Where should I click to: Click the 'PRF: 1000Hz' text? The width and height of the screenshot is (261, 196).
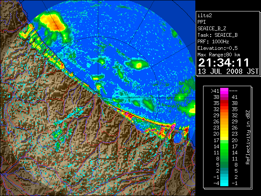coord(213,42)
